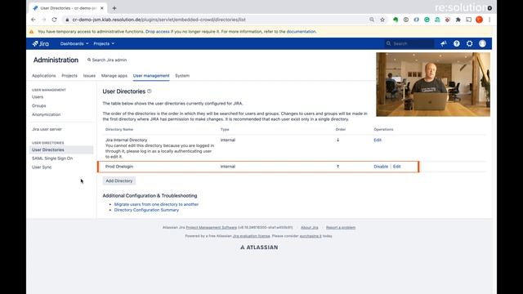Open Chrome three-dot menu
523x294 pixels.
[489, 20]
